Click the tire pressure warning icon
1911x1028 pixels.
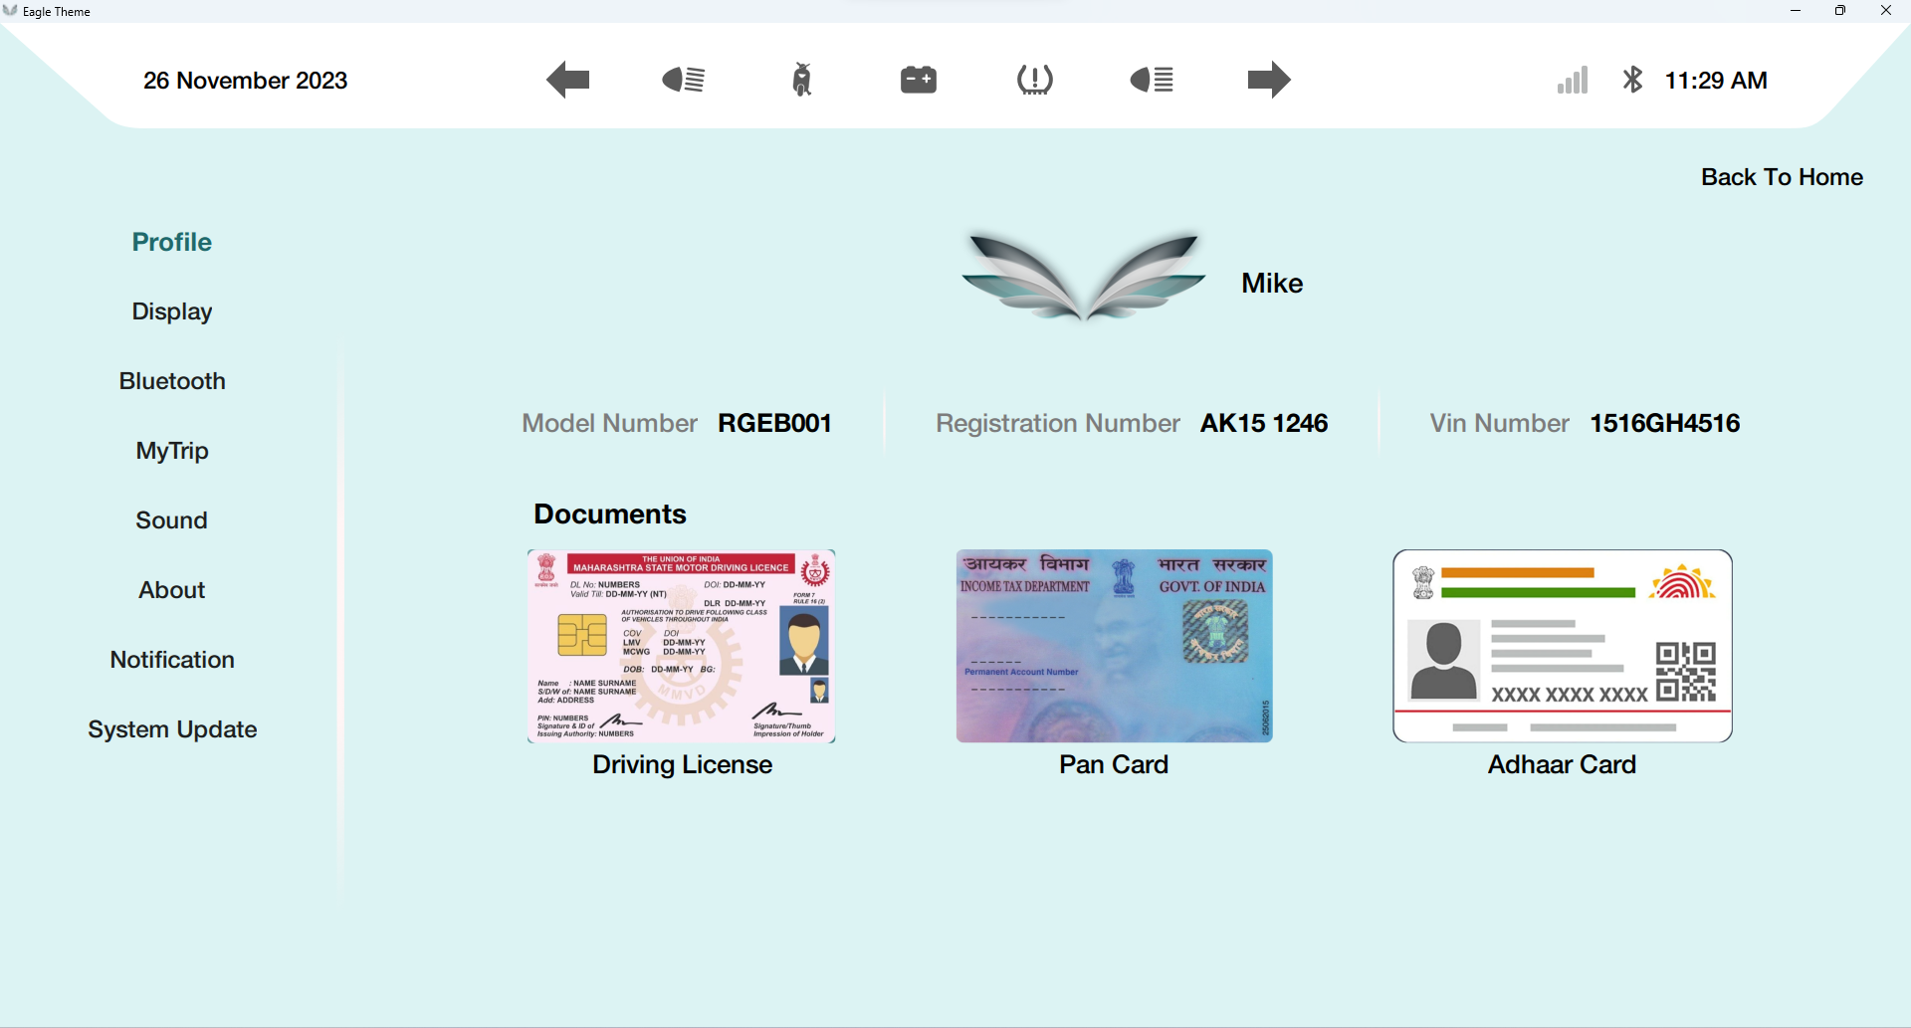click(1035, 80)
